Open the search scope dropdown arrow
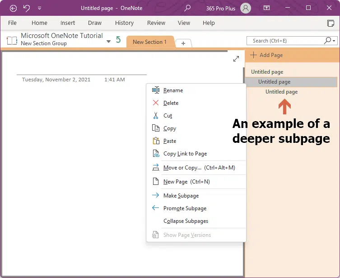This screenshot has height=278, width=340. 334,41
